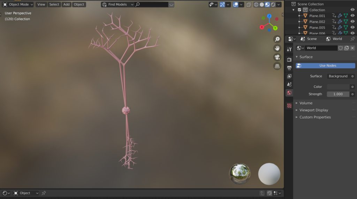The height and width of the screenshot is (199, 357).
Task: Hide the Collection with eye icon
Action: point(352,10)
